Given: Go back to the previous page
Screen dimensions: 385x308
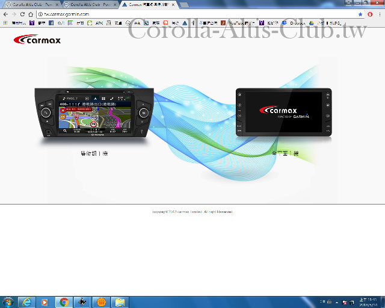Looking at the screenshot, I should tap(5, 14).
